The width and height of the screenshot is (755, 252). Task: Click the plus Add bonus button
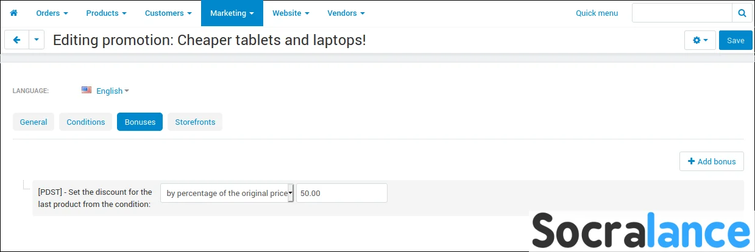point(711,161)
